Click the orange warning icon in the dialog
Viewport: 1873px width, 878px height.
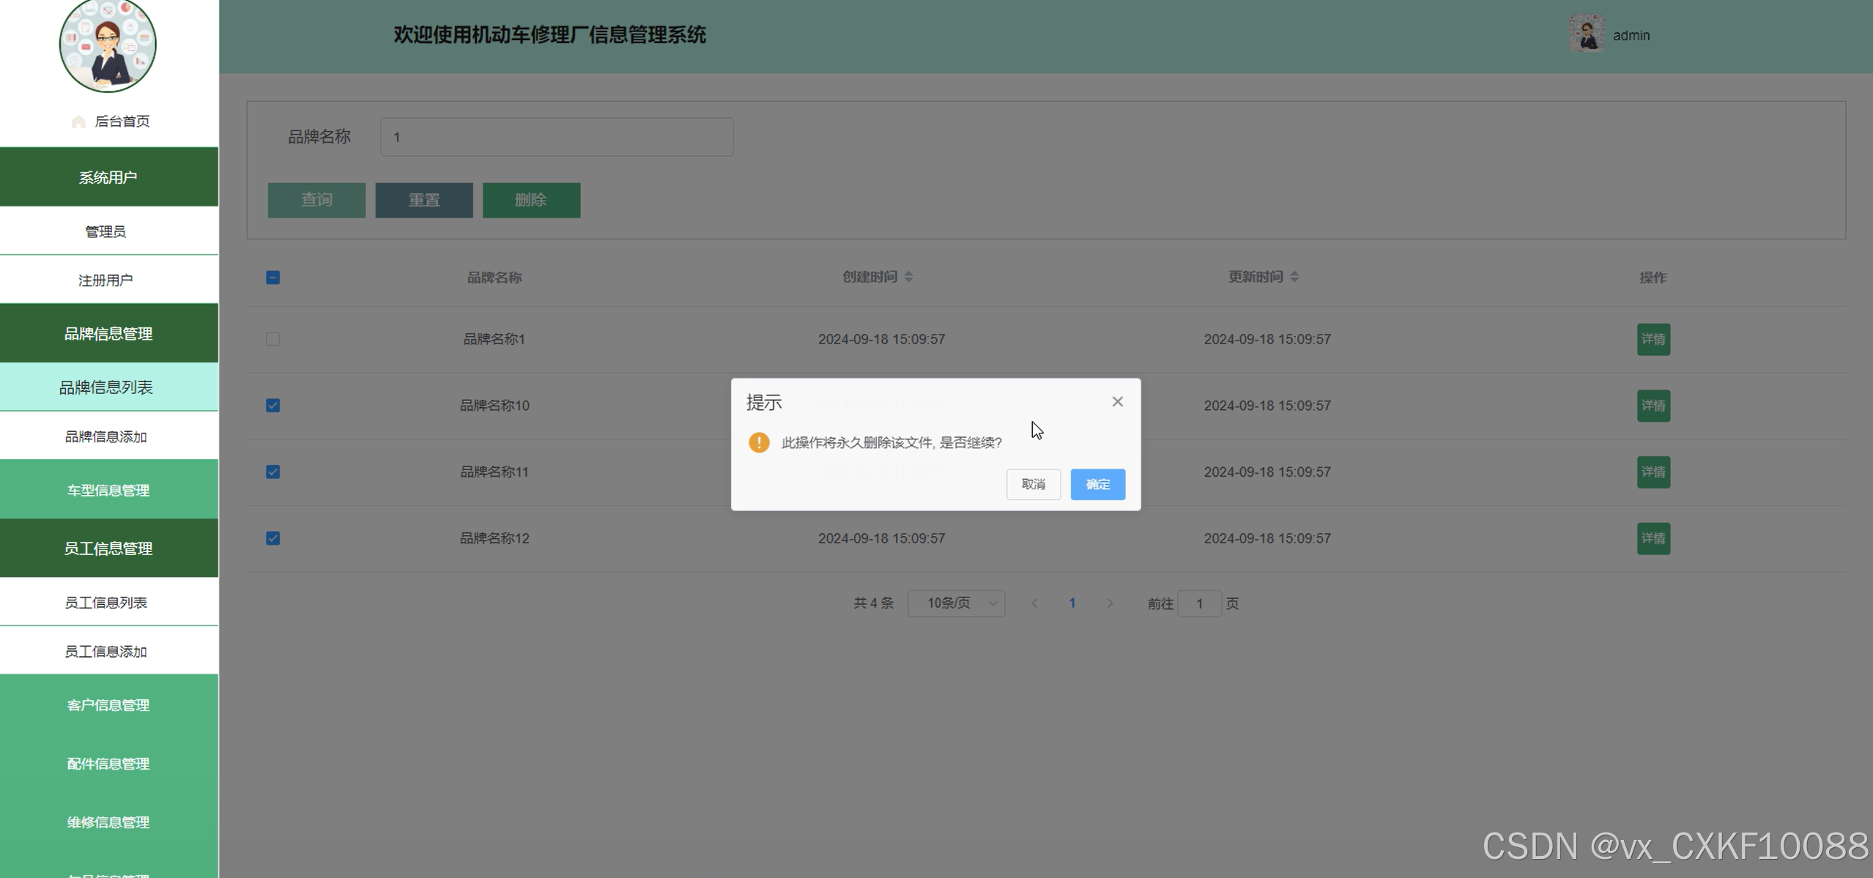759,442
